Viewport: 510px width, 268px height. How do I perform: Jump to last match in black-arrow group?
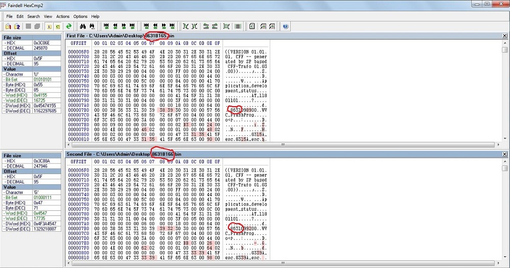(172, 27)
